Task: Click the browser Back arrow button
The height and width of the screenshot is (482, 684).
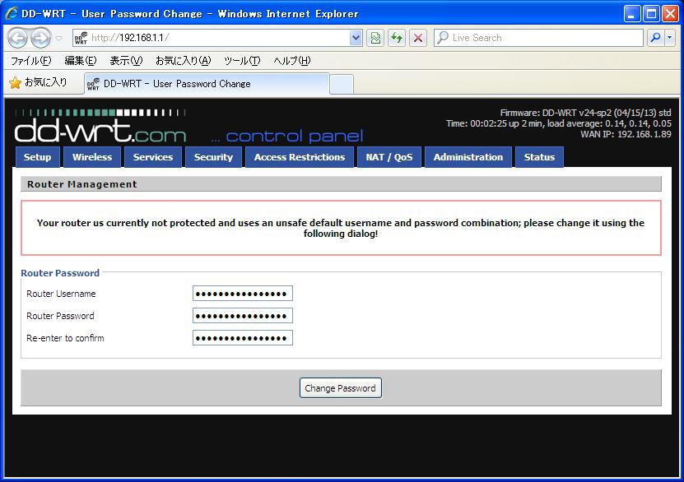Action: 17,39
